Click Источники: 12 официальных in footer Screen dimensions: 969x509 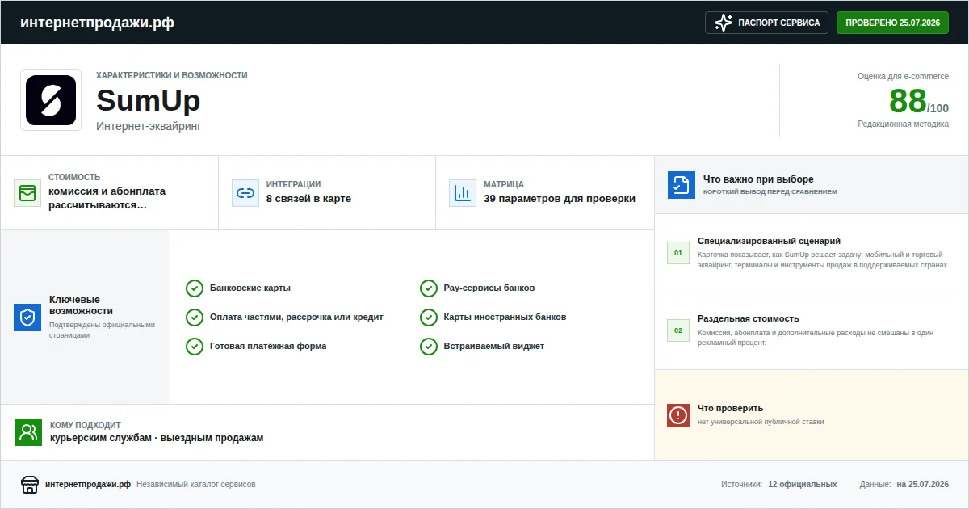779,485
